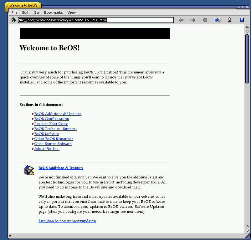This screenshot has width=251, height=240.
Task: Go to the 'Register Your Copy' link
Action: click(51, 124)
